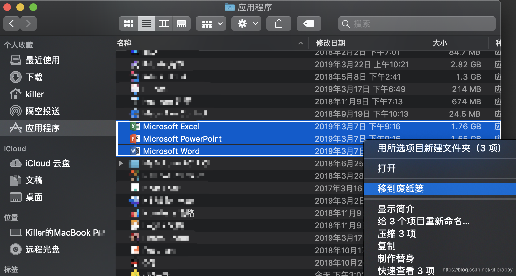The height and width of the screenshot is (276, 516).
Task: Click the 2018年11月9日 下午7:13 date cell
Action: [359, 102]
